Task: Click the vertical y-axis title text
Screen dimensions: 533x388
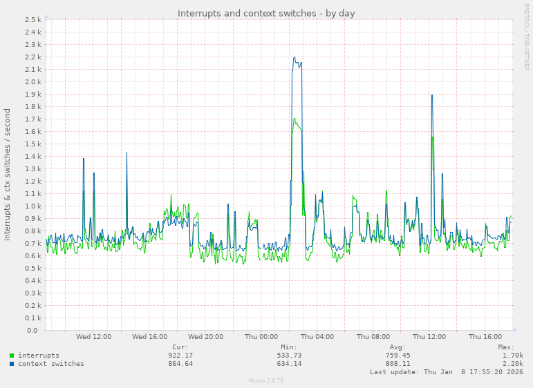Action: [8, 174]
